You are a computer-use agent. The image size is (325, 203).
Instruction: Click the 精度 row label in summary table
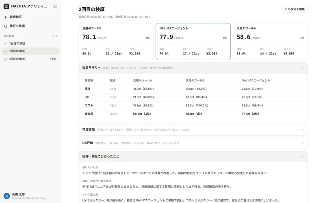[87, 89]
